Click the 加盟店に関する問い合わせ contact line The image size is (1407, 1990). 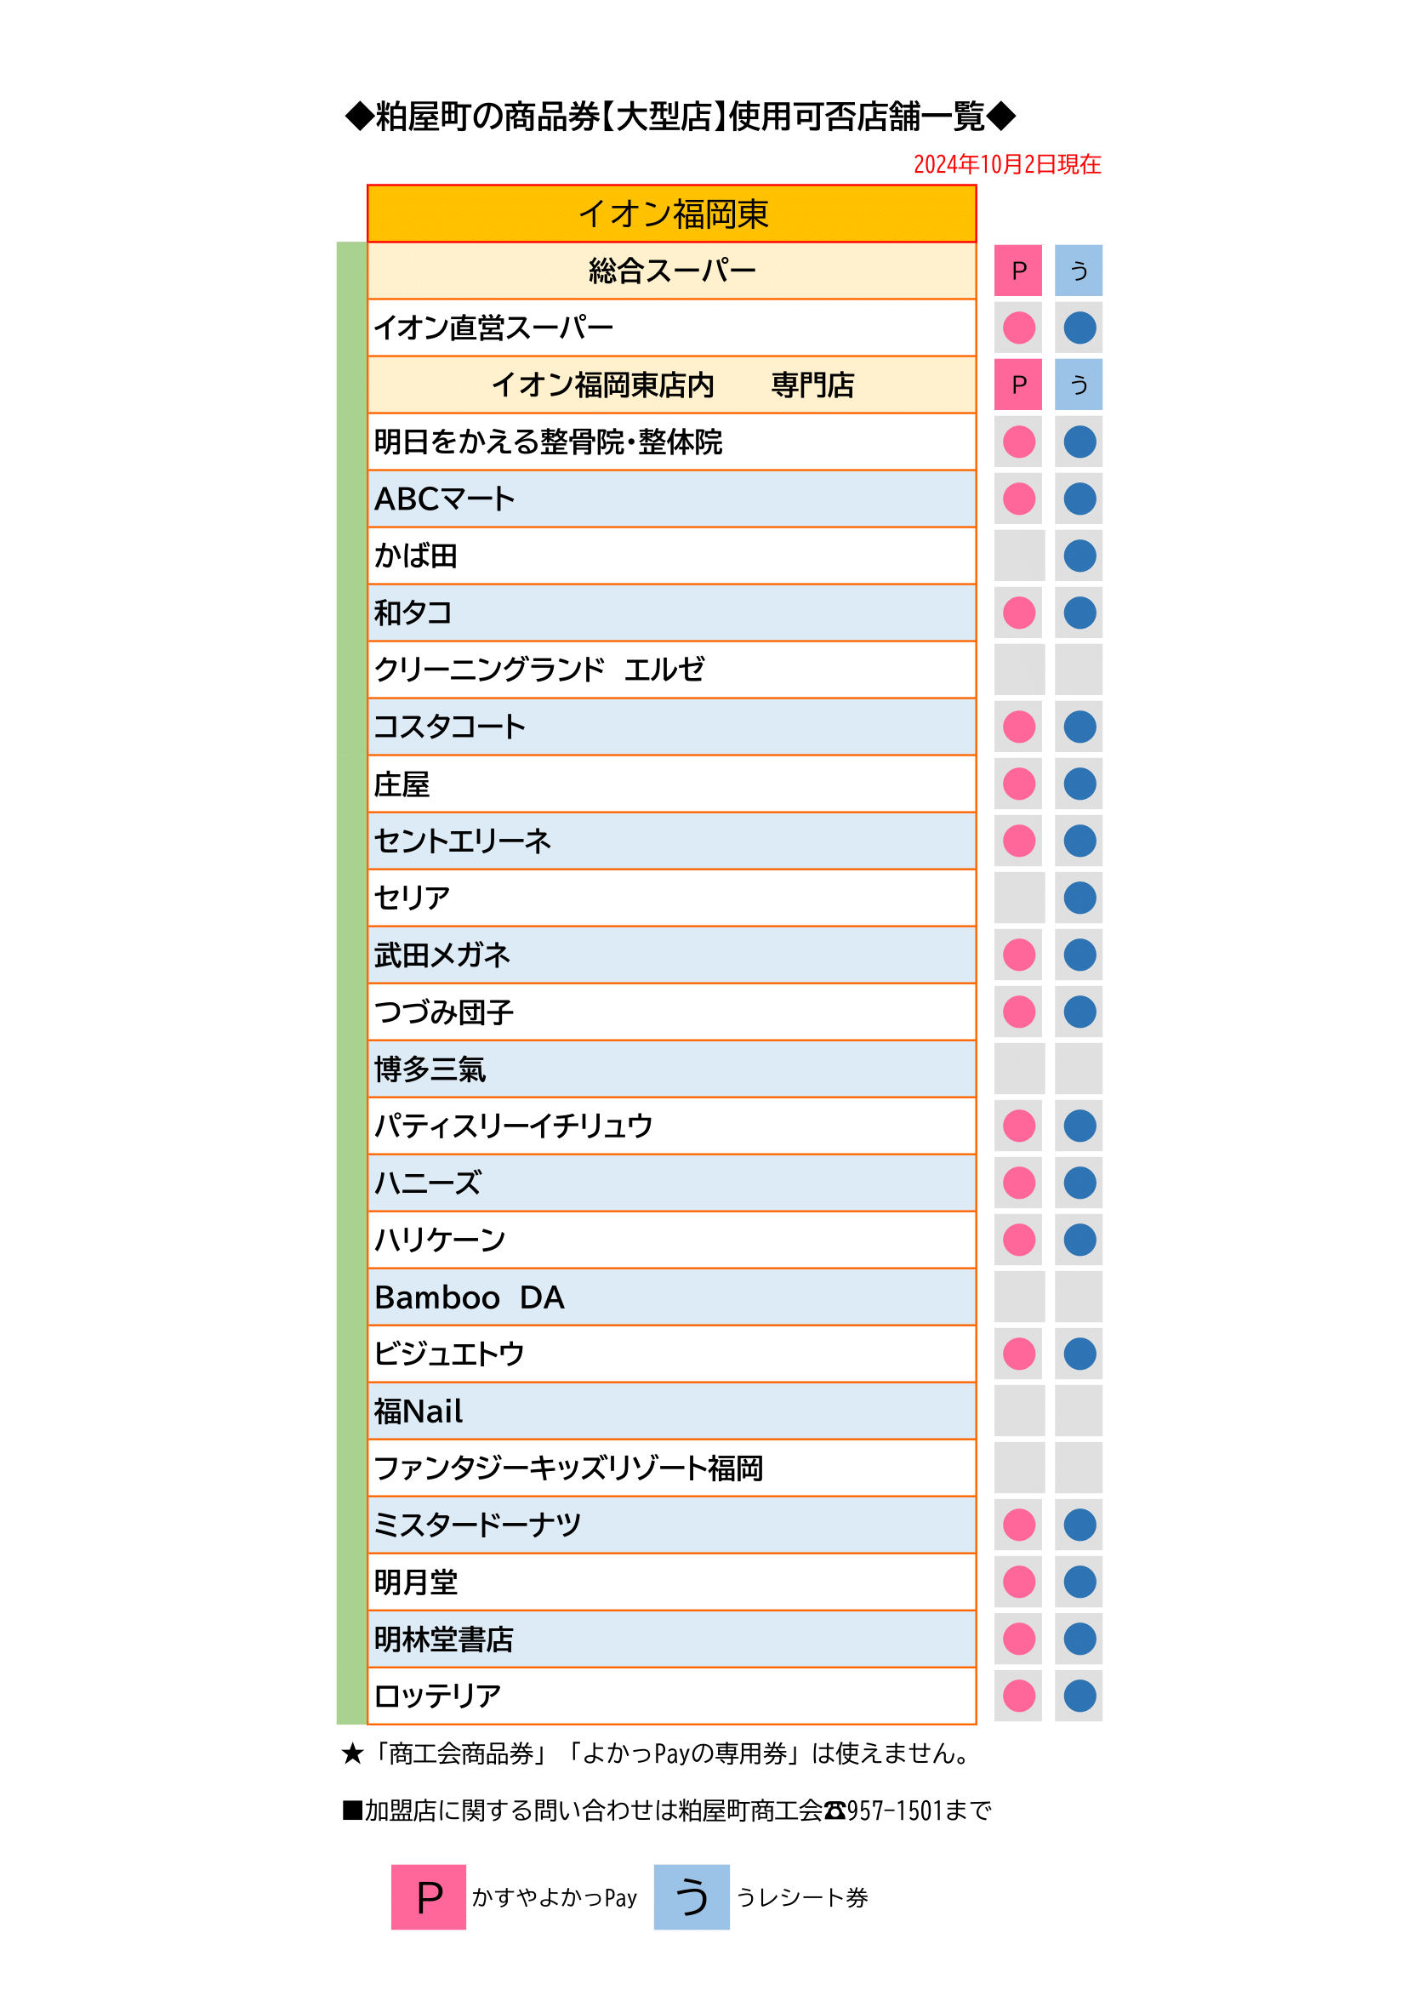(x=666, y=1810)
